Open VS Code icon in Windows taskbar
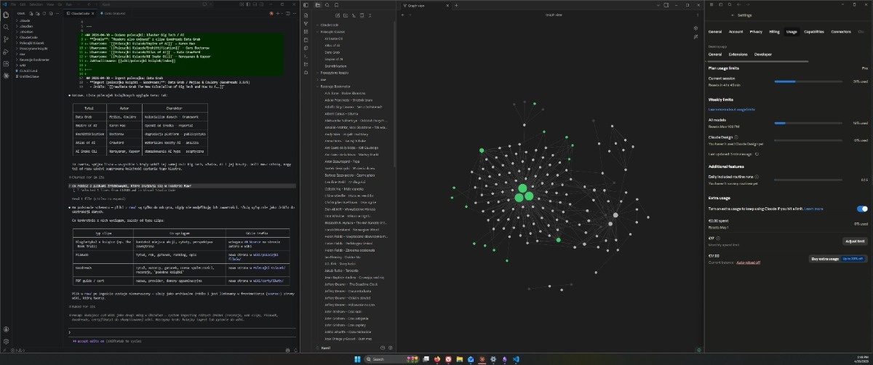873x365 pixels. 515,359
